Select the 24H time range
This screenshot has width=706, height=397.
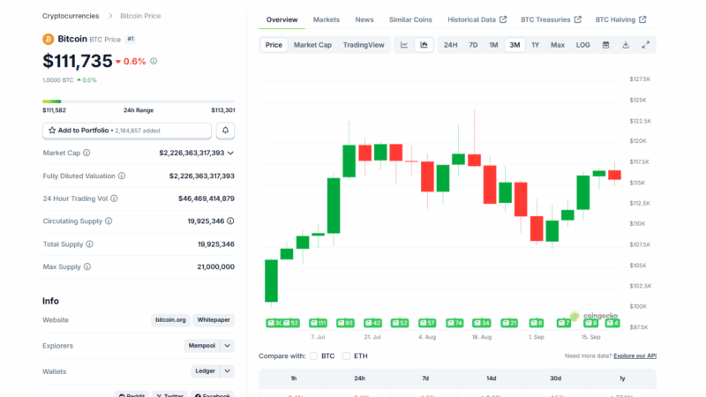click(450, 45)
